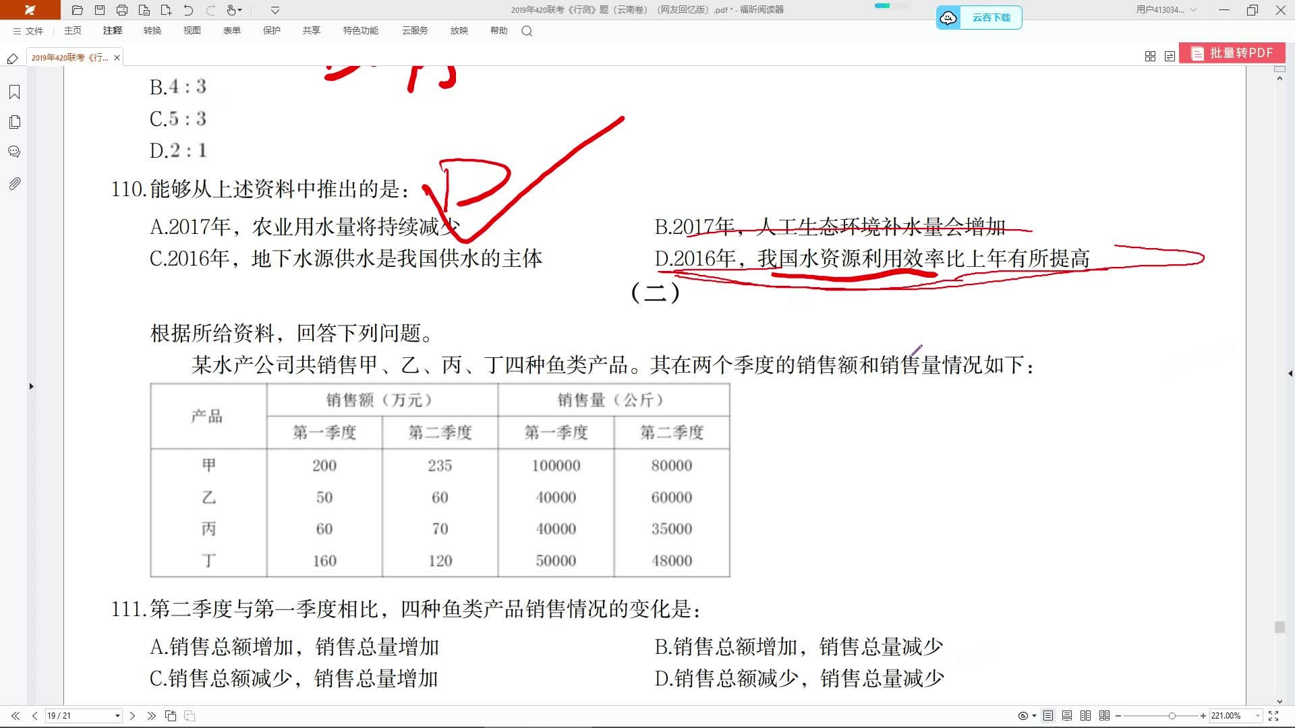Viewport: 1295px width, 728px height.
Task: Enable single page view mode
Action: coord(1048,716)
